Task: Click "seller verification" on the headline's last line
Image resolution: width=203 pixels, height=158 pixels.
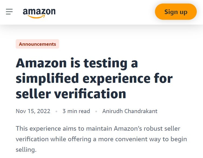Action: pos(71,94)
